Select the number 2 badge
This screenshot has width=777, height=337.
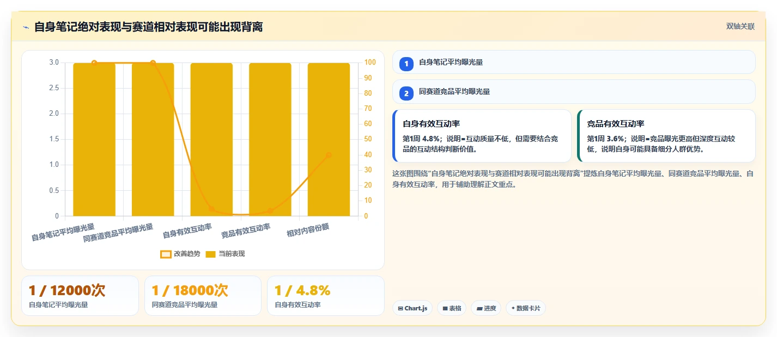406,93
